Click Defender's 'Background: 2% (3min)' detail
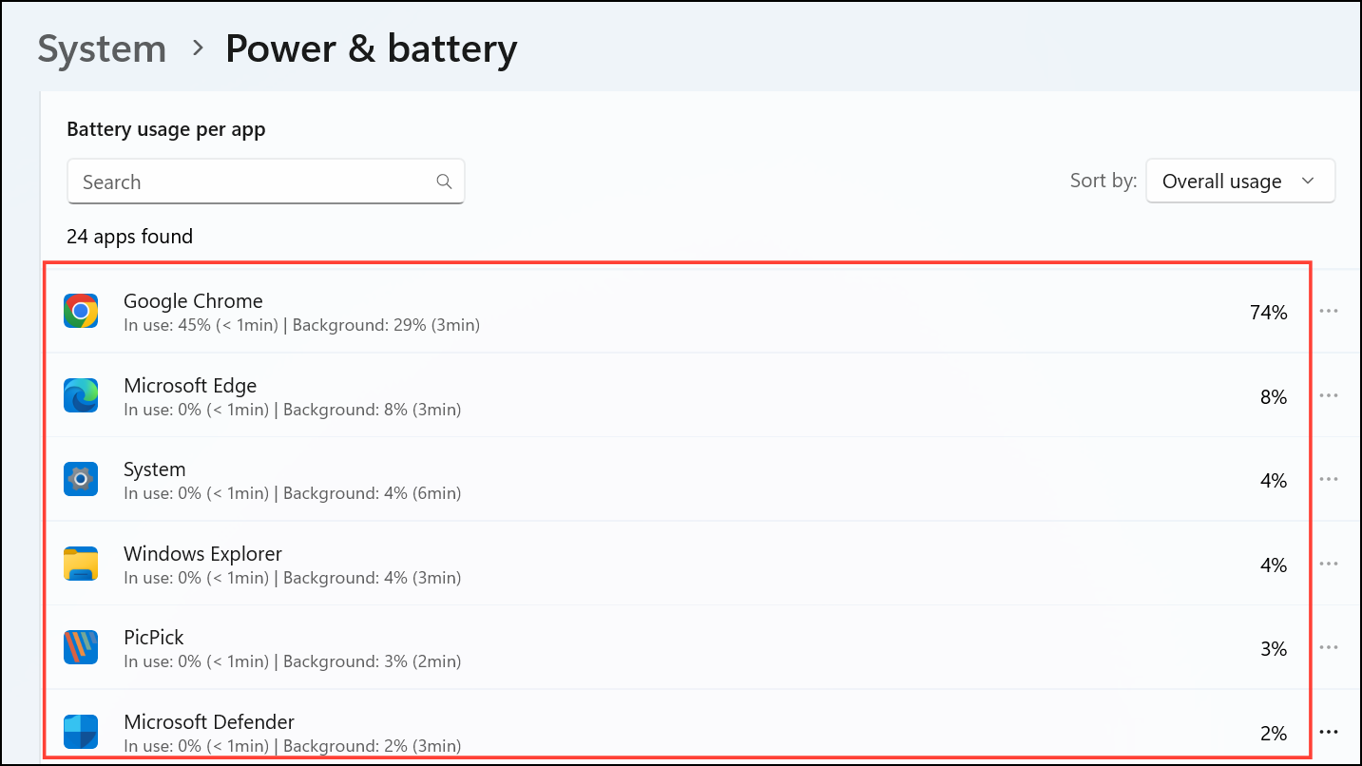 [x=372, y=745]
